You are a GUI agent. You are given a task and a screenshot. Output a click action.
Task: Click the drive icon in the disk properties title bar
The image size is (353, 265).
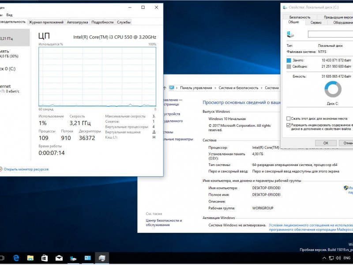coord(285,7)
